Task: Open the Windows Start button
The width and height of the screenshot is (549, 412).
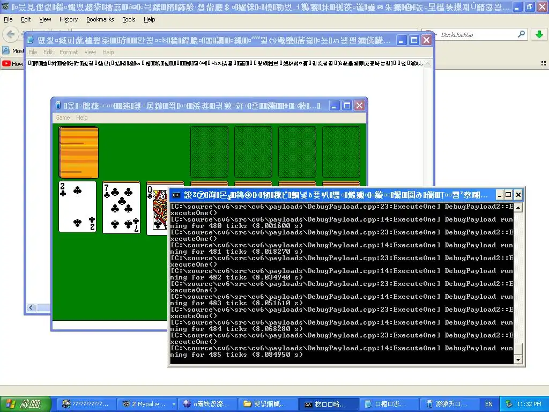Action: click(26, 404)
